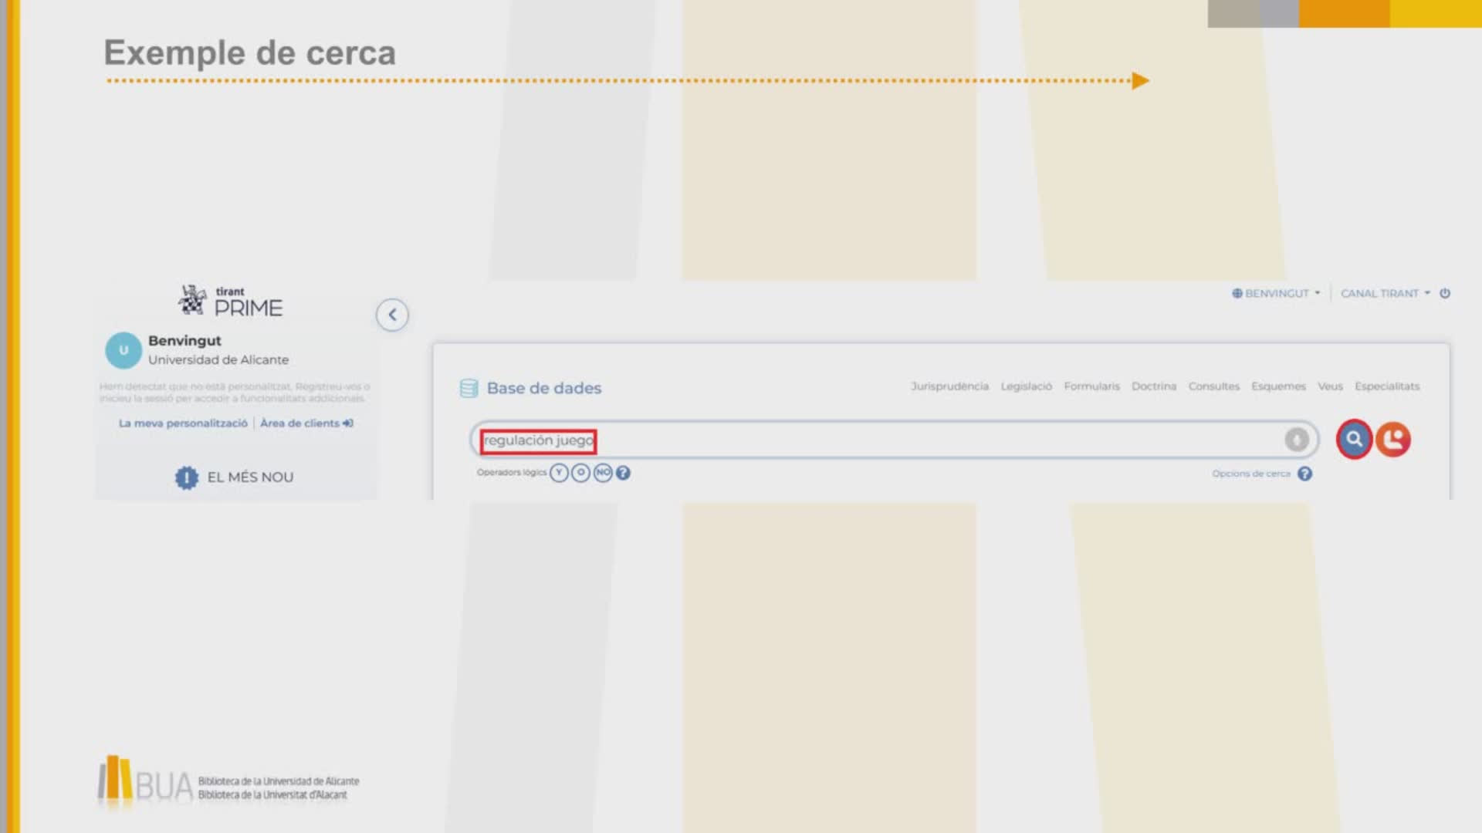The width and height of the screenshot is (1482, 833).
Task: Toggle the Y logical operator
Action: pyautogui.click(x=559, y=473)
